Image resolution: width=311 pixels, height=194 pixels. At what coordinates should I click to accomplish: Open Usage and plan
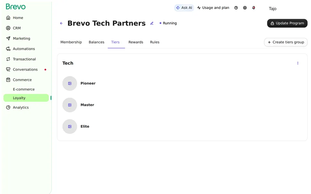213,8
